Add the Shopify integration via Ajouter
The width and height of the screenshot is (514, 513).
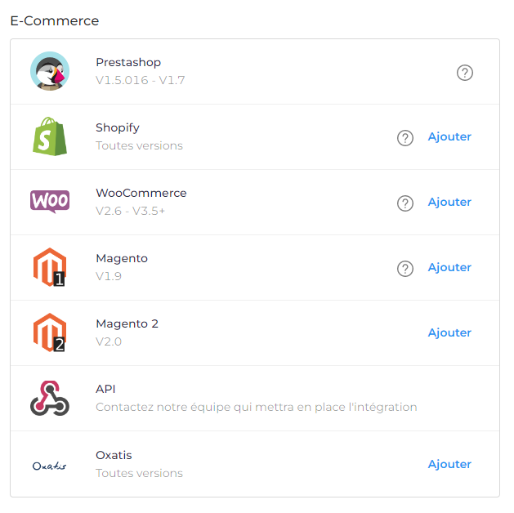coord(449,136)
